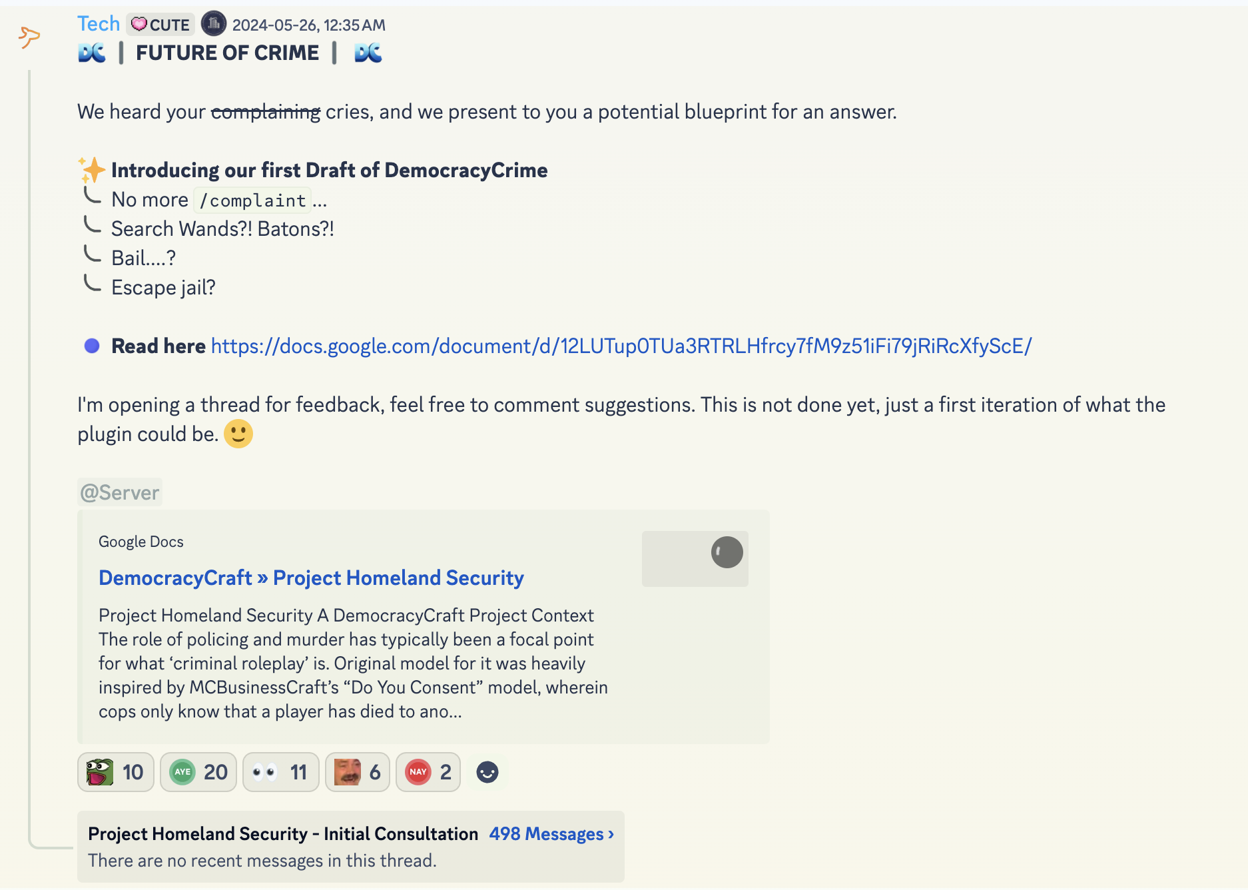Click the message timestamp 2024-05-26
The height and width of the screenshot is (890, 1248).
[308, 25]
